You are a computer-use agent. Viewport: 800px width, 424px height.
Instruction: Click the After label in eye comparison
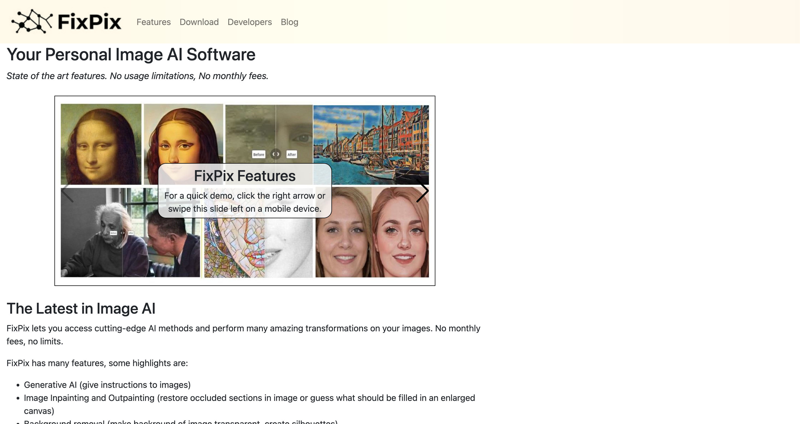(x=292, y=154)
